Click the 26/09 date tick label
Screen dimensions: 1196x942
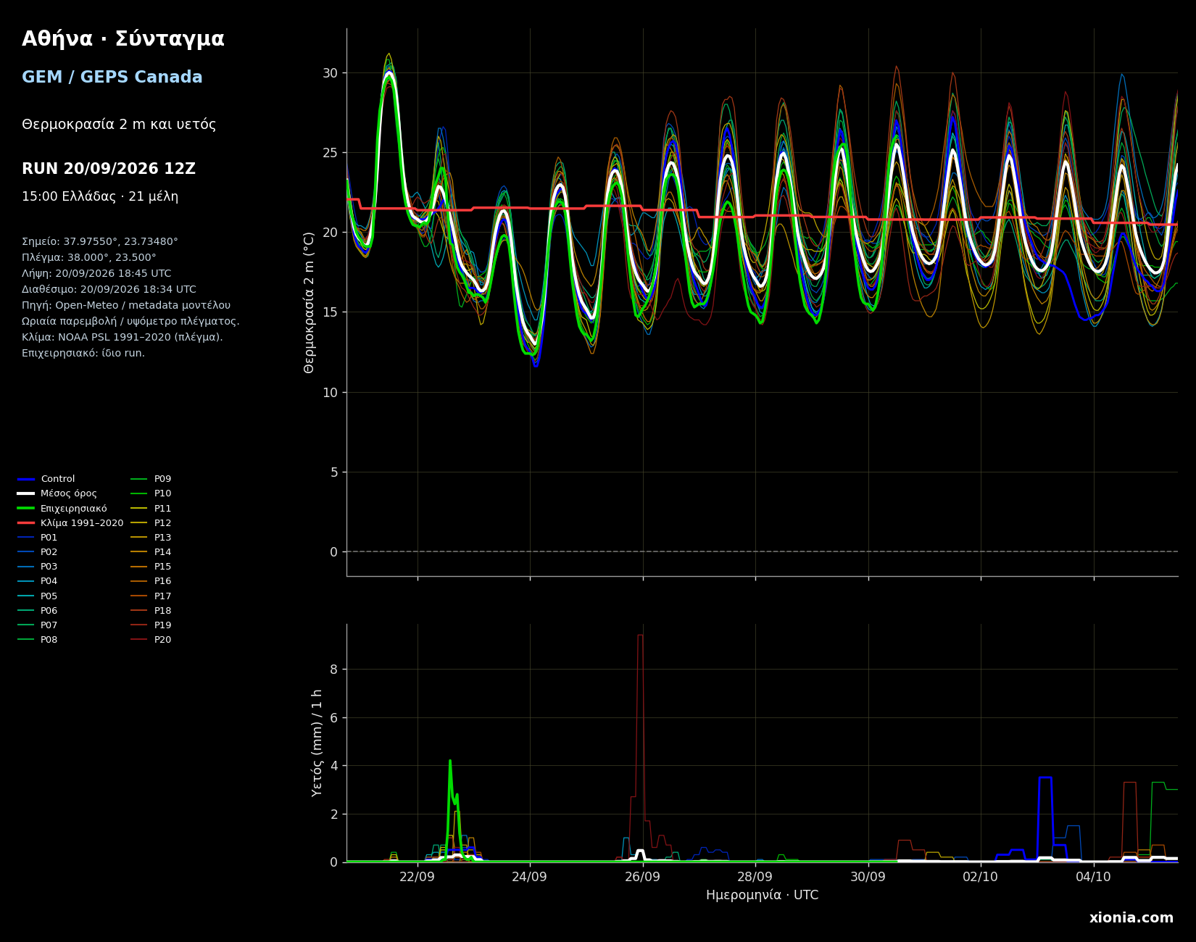[x=642, y=877]
